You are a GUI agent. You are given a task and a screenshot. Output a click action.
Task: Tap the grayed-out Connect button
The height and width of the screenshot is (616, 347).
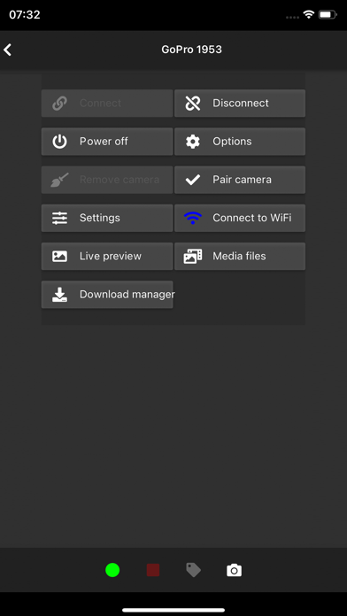point(107,104)
